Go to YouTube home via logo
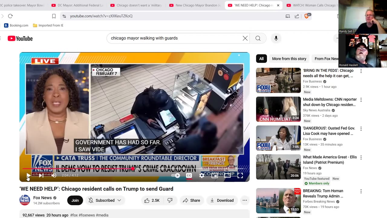This screenshot has width=387, height=218. 20,38
